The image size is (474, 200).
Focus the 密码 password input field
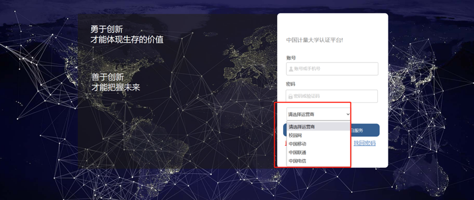coord(331,96)
